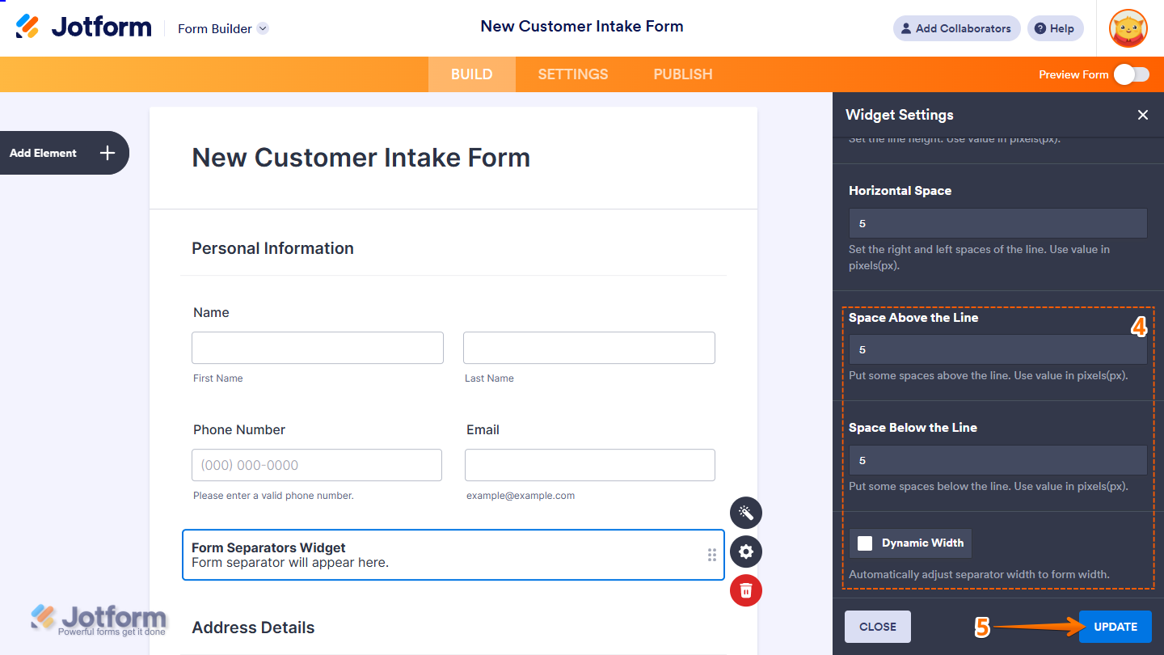The width and height of the screenshot is (1164, 655).
Task: Open the PUBLISH tab
Action: click(x=682, y=74)
